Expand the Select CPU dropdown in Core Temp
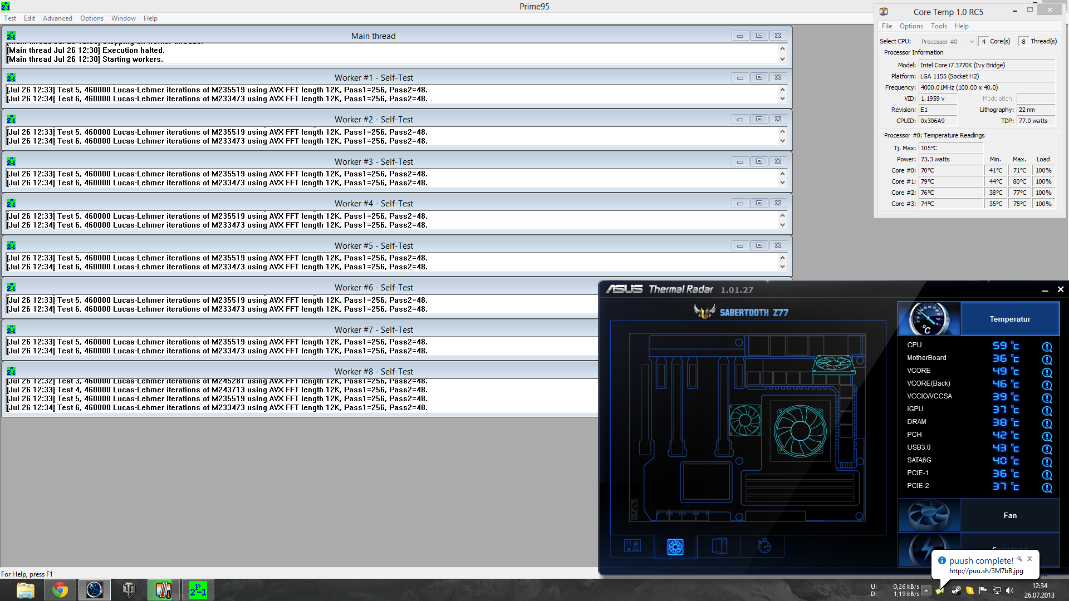The height and width of the screenshot is (601, 1069). click(x=971, y=42)
